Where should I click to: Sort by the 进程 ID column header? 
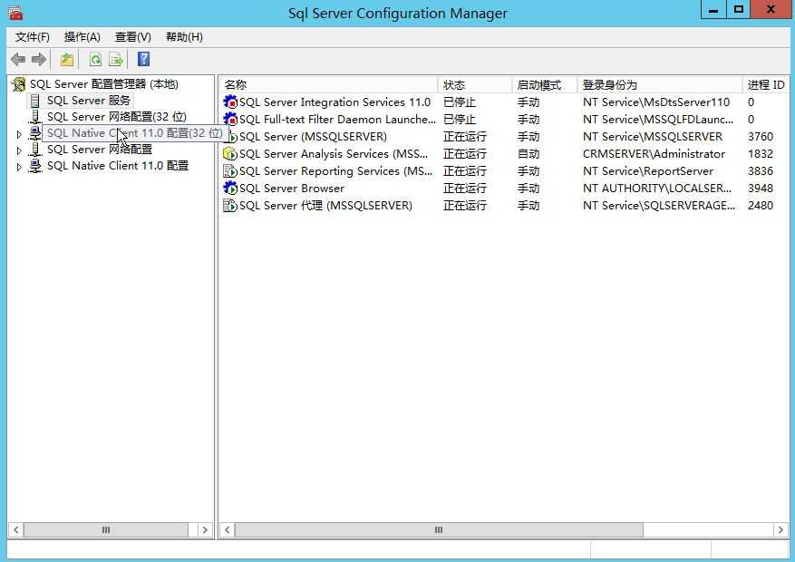tap(766, 84)
